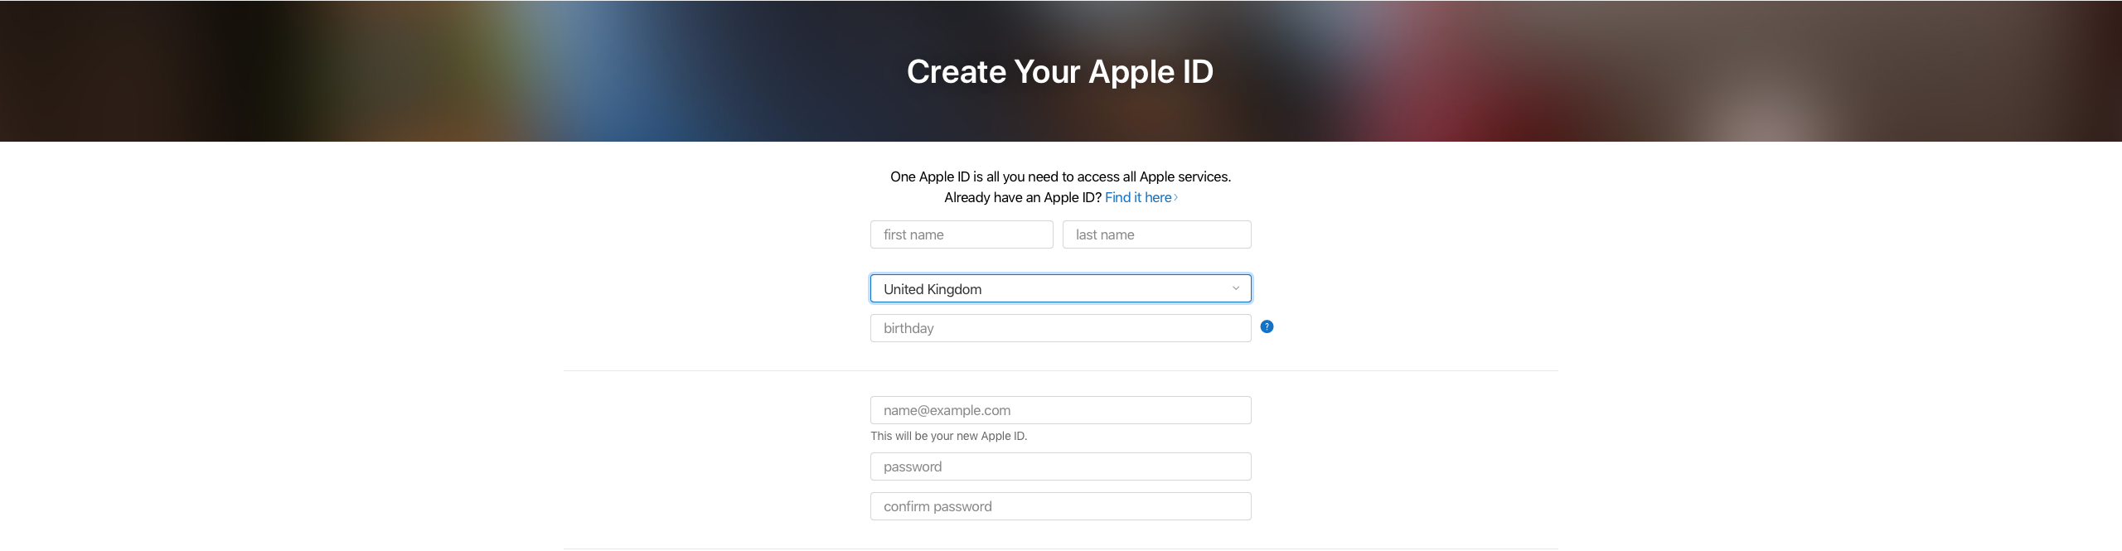Select the password input box
Screen dimensions: 2122x551
click(x=1060, y=466)
